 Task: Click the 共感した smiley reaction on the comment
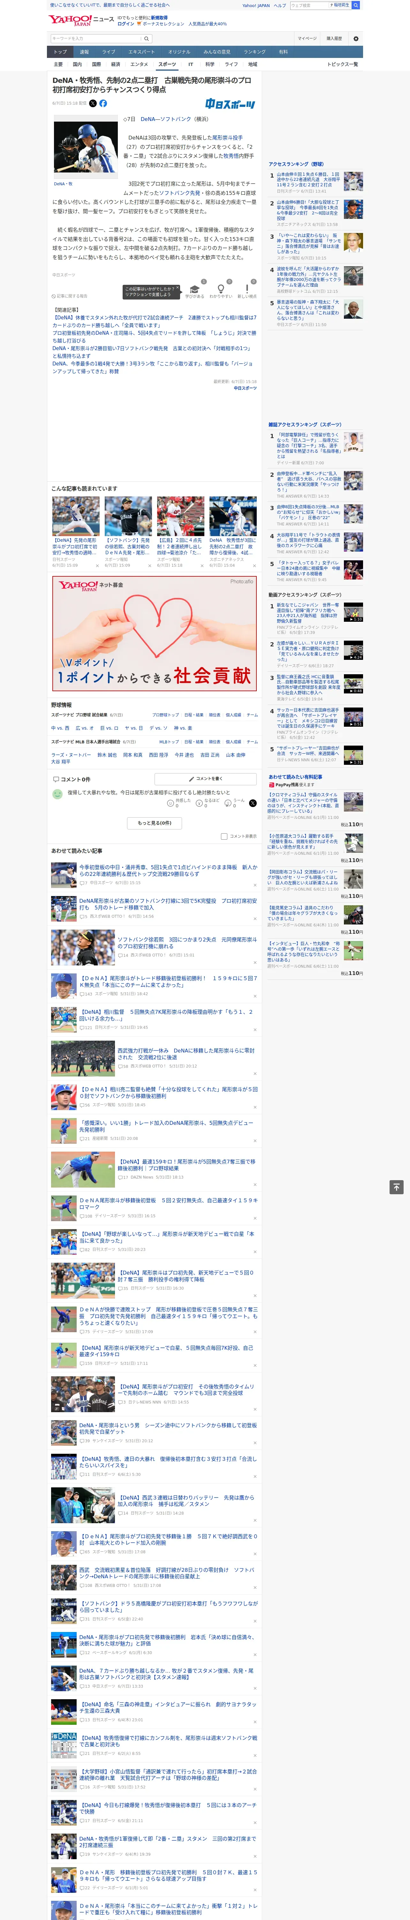(x=171, y=804)
